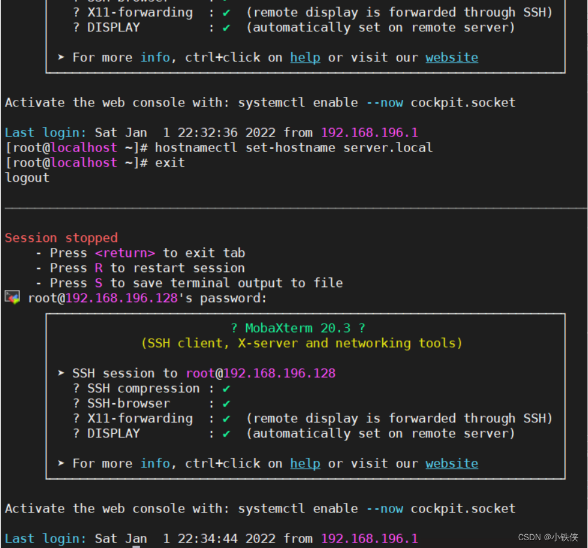
Task: Click 'DISPLAY' label in the lower banner
Action: pyautogui.click(x=114, y=434)
